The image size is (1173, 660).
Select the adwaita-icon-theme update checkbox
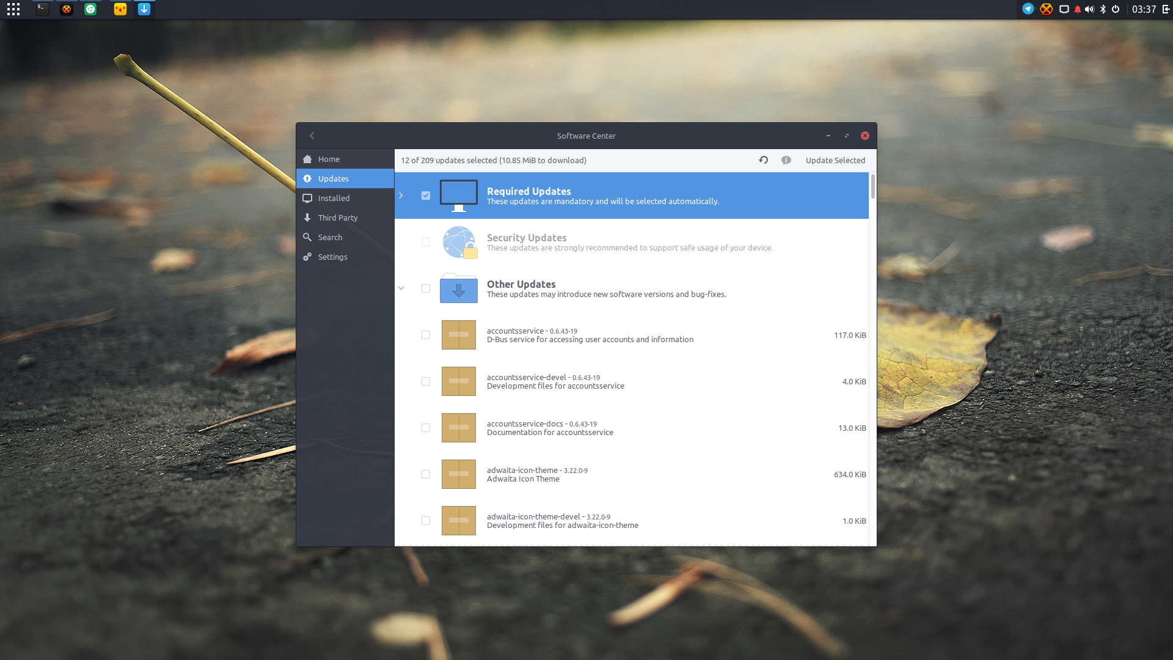point(426,474)
